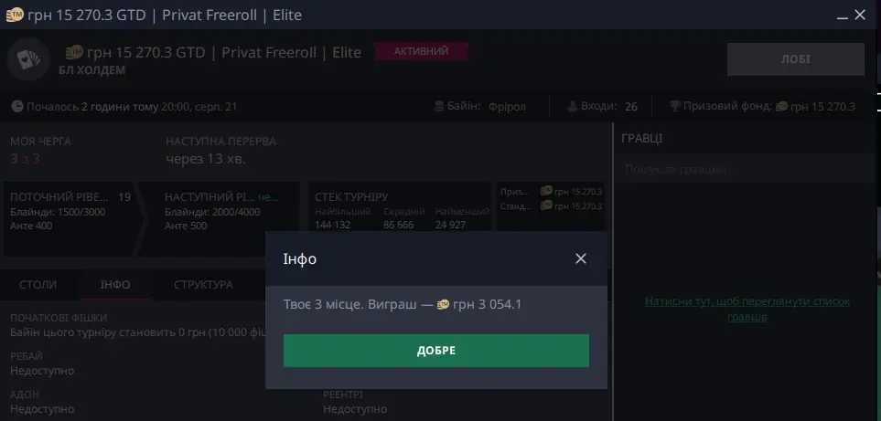Confirm dialog with ДОБРЕ button

(x=436, y=351)
